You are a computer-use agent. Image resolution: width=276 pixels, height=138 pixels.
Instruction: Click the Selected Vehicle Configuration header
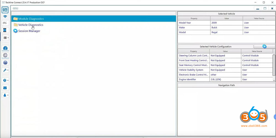click(215, 46)
